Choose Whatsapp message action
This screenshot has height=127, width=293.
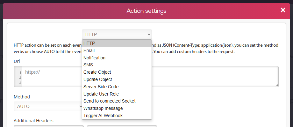coord(117,108)
